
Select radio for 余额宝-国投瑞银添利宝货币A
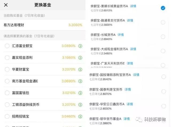164,77
